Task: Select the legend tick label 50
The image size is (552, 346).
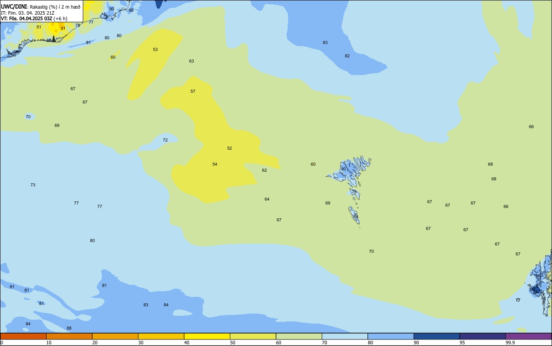Action: (232, 343)
